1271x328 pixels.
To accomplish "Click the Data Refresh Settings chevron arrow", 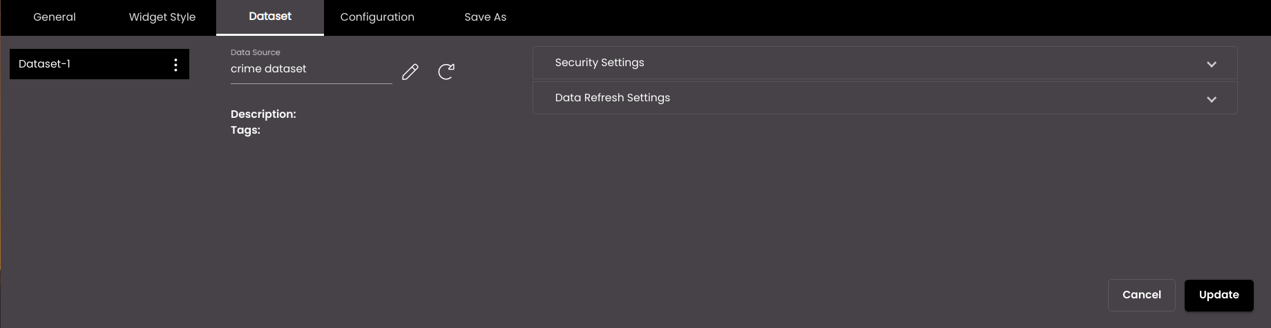I will point(1212,99).
